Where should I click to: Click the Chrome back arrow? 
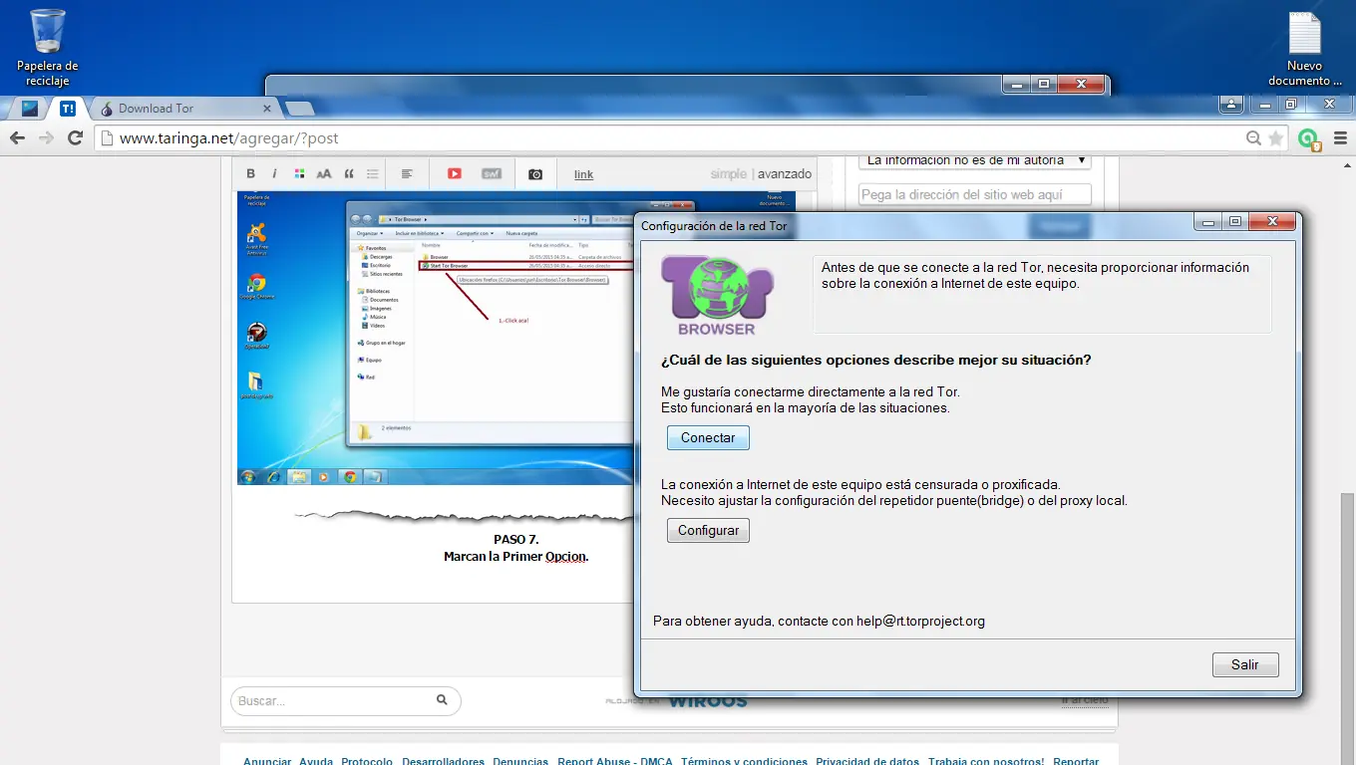pos(17,138)
